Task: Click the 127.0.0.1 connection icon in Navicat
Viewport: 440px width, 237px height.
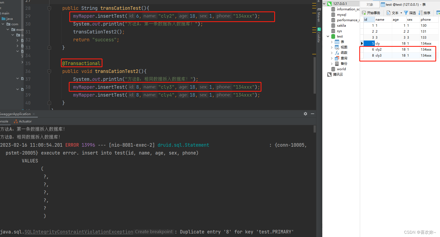Action: (x=329, y=4)
